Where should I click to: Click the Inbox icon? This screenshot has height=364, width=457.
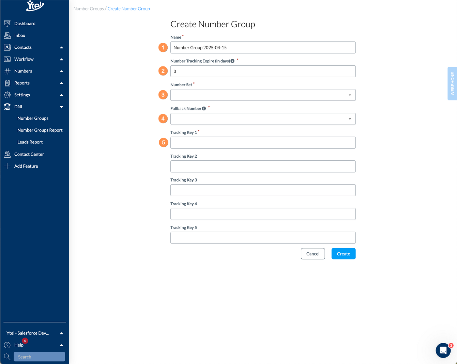coord(7,35)
